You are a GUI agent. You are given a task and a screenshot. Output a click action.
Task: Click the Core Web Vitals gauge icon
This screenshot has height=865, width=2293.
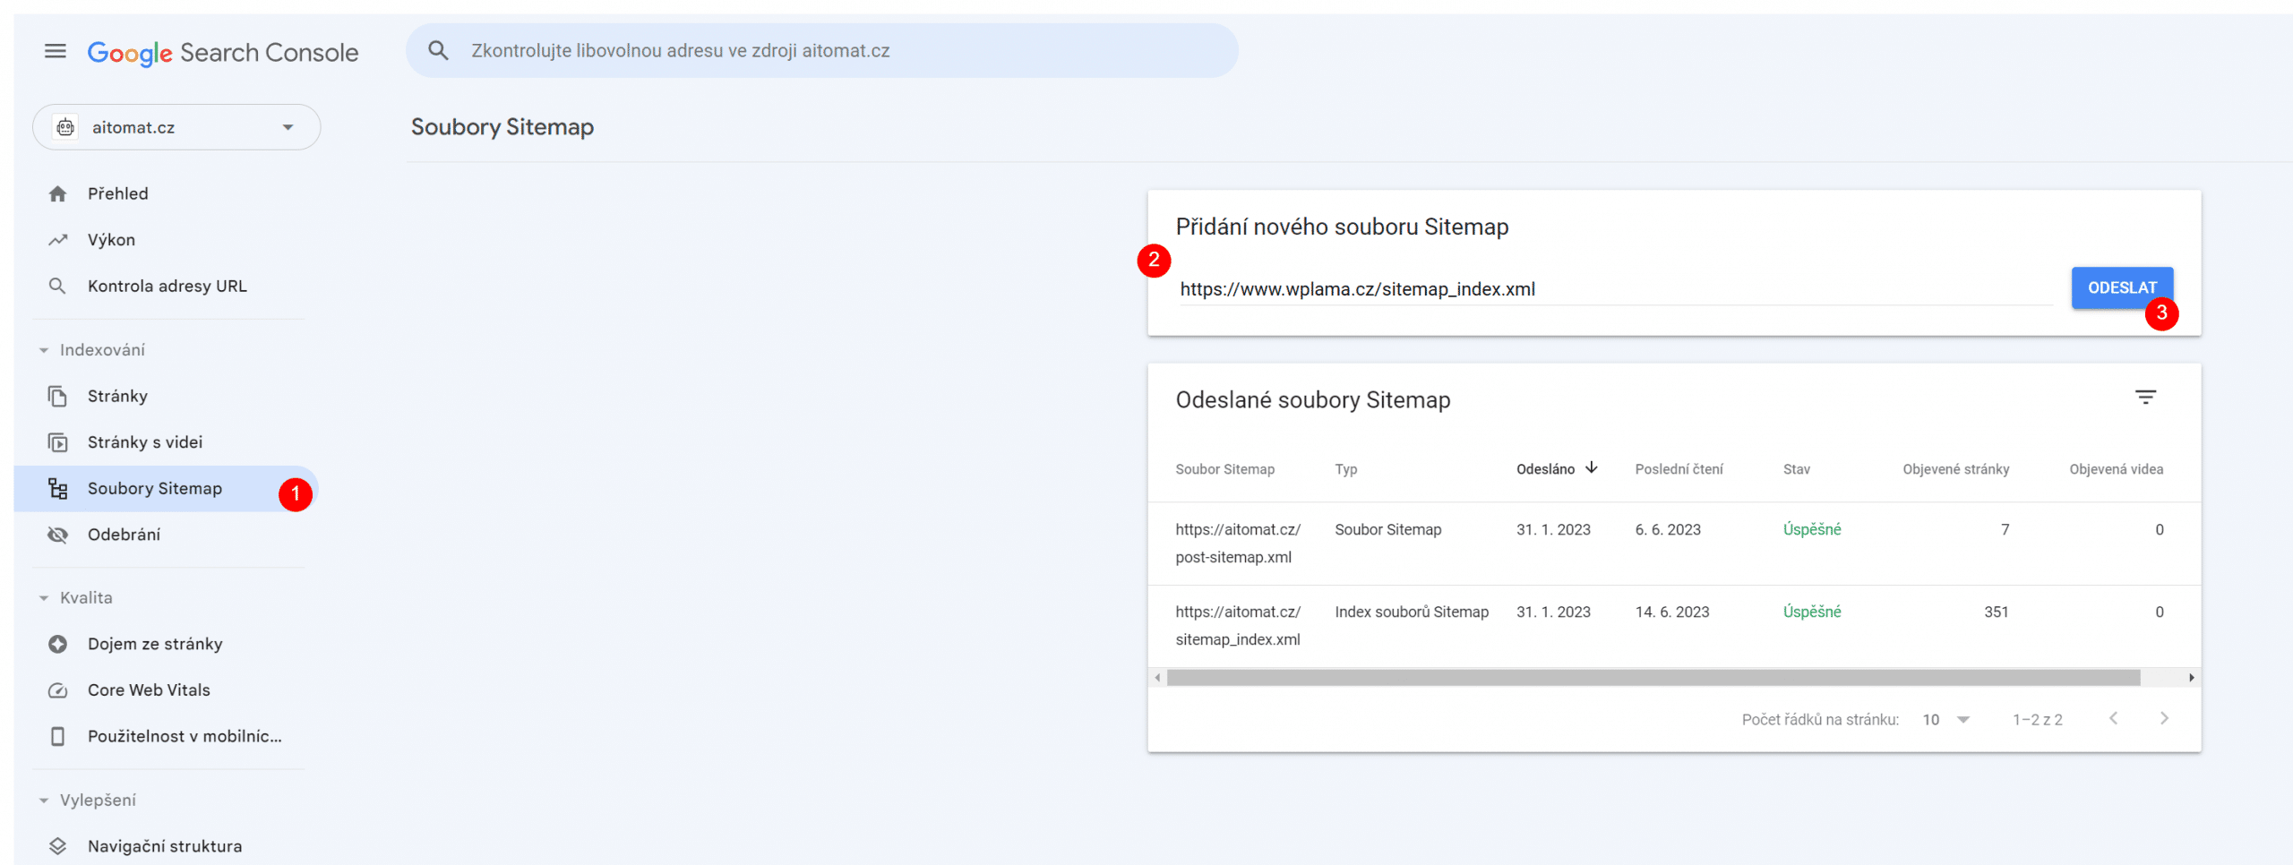coord(58,690)
